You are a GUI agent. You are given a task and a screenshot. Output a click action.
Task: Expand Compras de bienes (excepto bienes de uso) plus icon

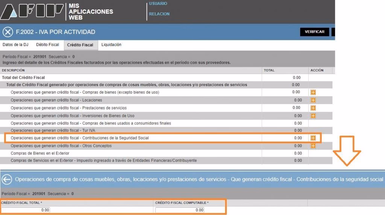pos(313,92)
